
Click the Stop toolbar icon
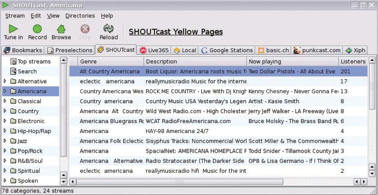click(85, 29)
